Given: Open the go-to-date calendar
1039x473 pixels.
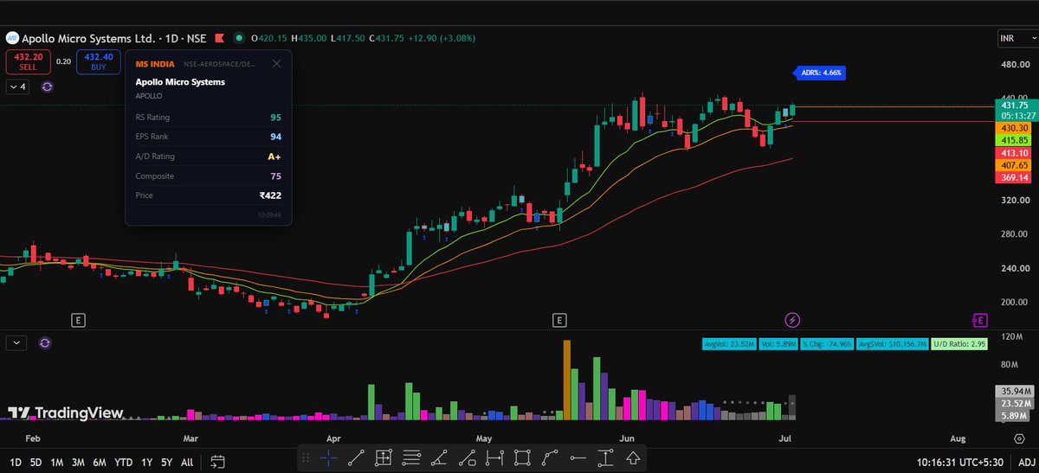Looking at the screenshot, I should click(217, 462).
